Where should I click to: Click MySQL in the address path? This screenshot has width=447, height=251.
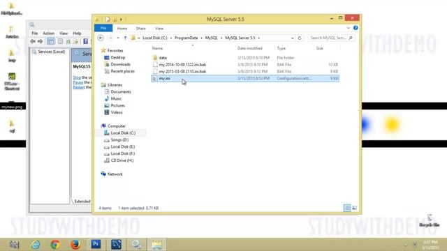coord(211,38)
